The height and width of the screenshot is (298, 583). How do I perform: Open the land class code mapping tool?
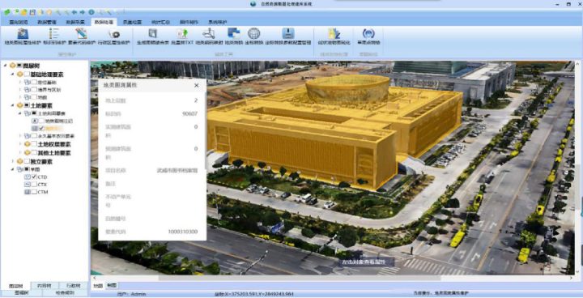[209, 36]
